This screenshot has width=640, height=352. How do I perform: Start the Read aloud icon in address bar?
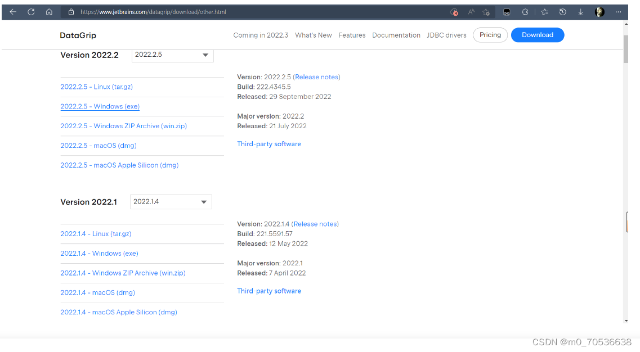coord(471,12)
